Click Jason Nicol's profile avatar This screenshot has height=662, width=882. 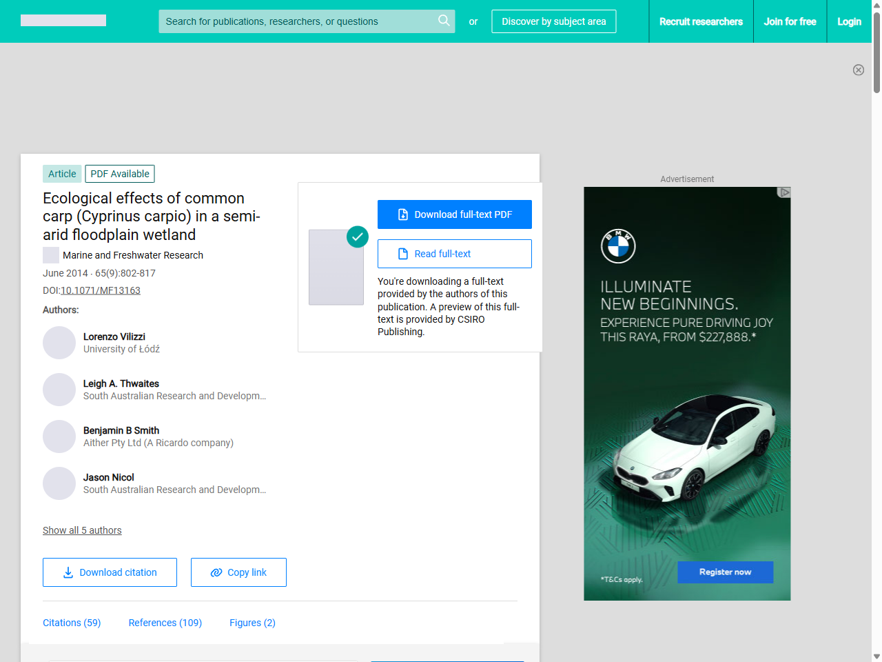(x=59, y=483)
